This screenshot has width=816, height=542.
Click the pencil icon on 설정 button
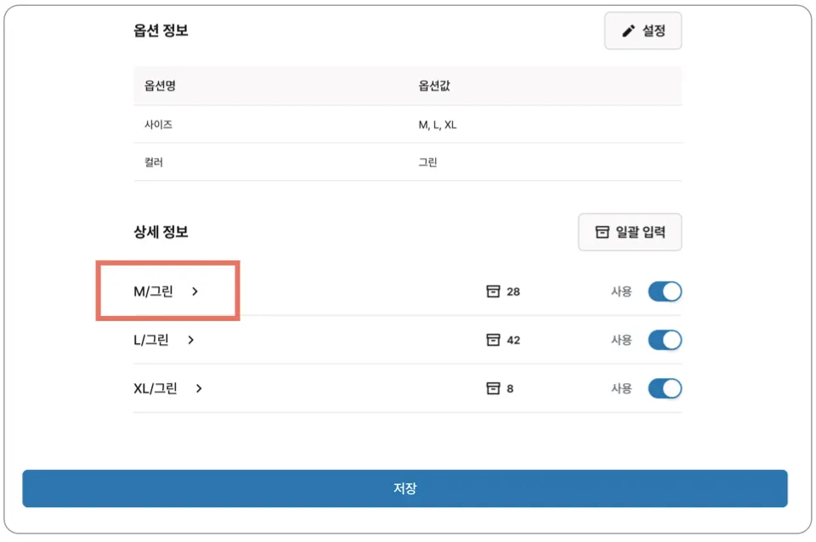(x=628, y=31)
